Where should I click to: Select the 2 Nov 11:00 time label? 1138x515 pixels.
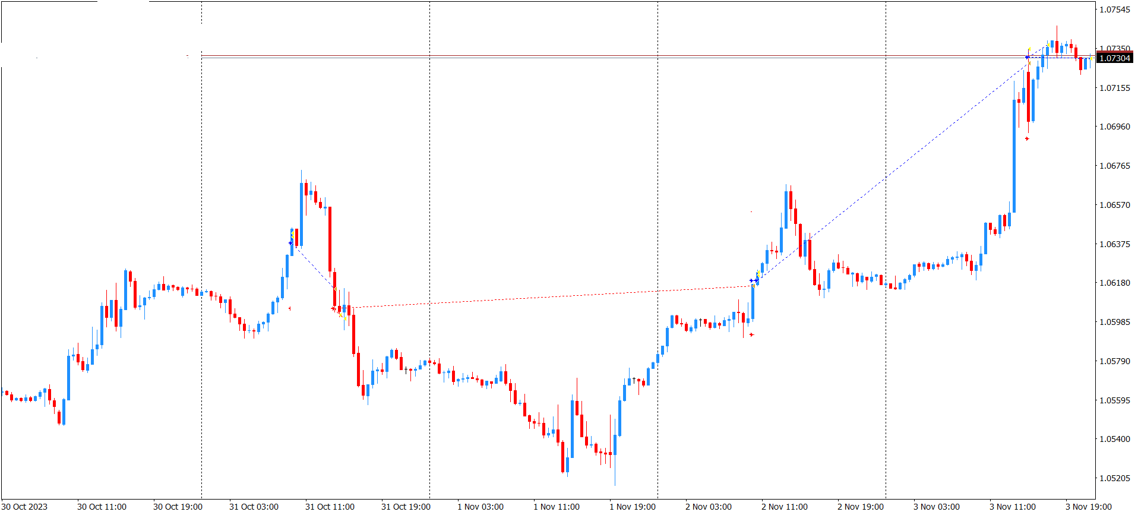tap(785, 507)
